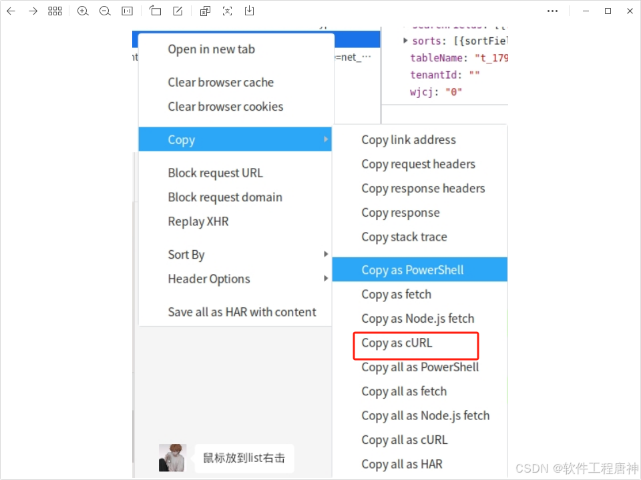641x480 pixels.
Task: Open the more options ellipsis menu
Action: (552, 11)
